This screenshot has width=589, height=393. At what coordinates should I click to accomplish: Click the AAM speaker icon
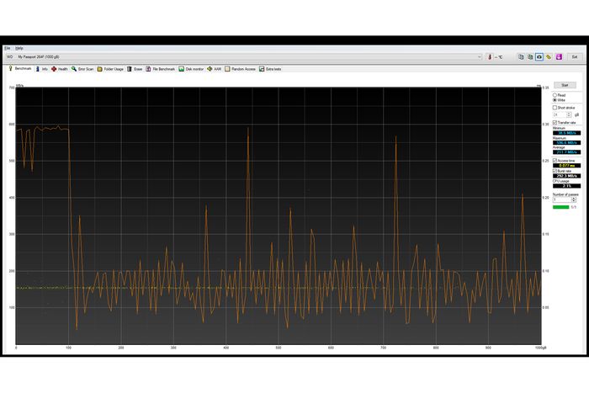click(210, 69)
